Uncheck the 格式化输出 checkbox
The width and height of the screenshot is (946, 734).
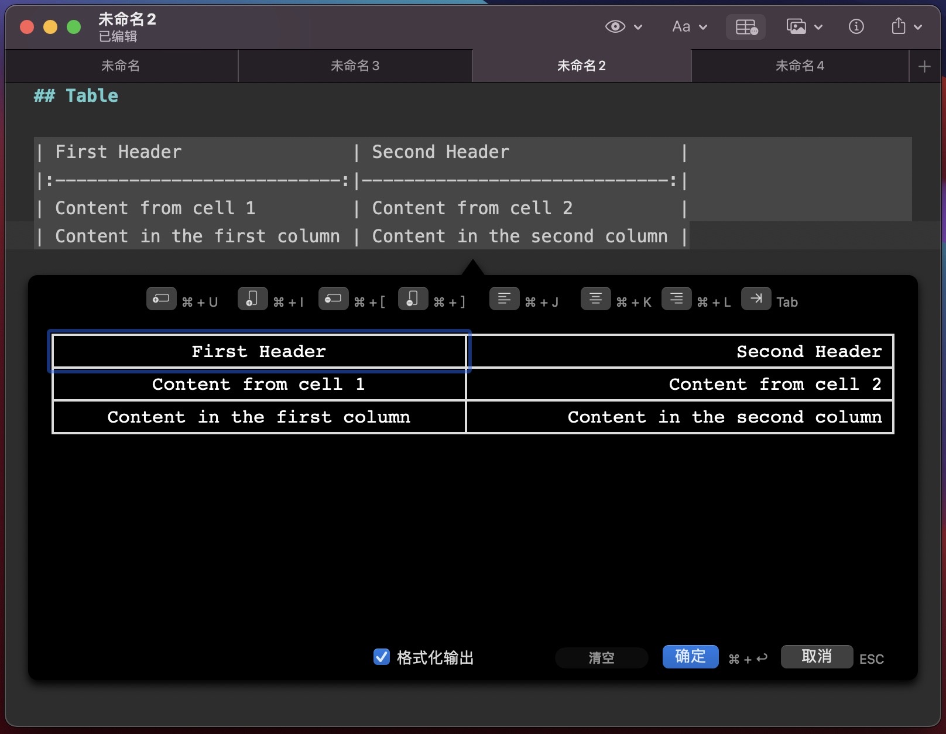tap(382, 657)
